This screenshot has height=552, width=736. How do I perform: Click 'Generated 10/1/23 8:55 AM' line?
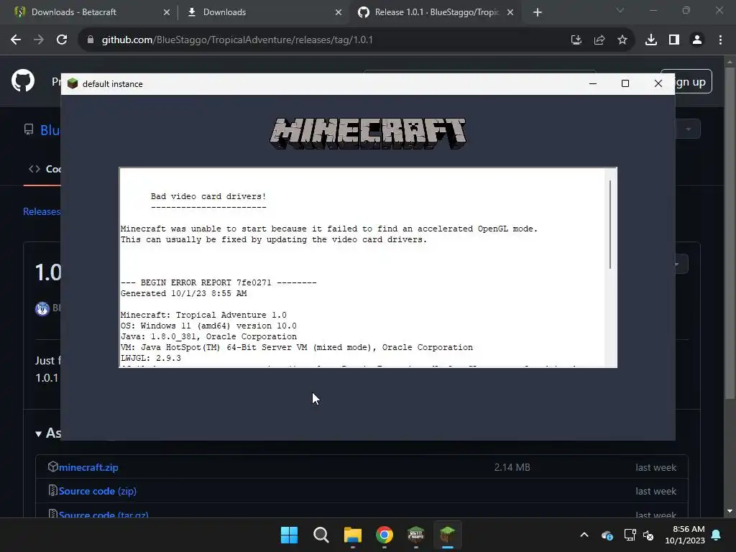pyautogui.click(x=183, y=293)
